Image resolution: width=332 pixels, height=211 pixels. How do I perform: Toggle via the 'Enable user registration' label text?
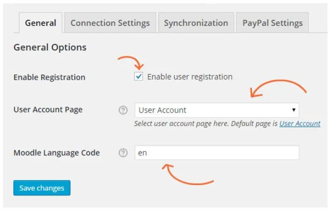point(190,77)
